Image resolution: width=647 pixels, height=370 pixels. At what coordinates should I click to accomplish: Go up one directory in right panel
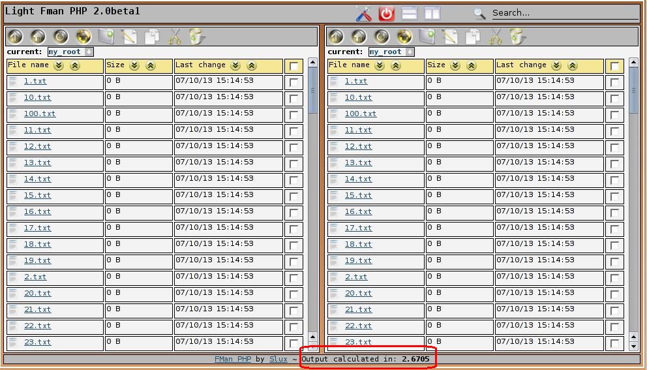click(336, 37)
